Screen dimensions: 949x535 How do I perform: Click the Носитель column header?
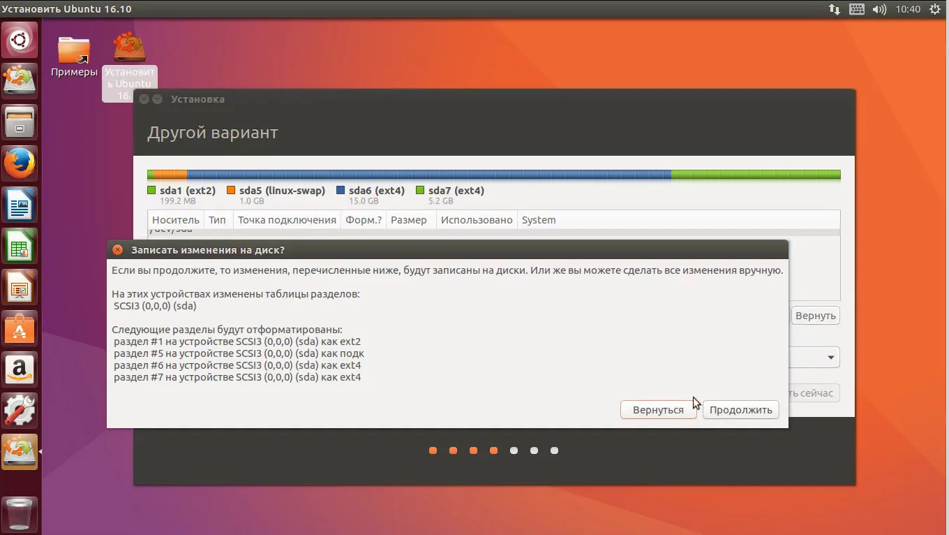[x=176, y=220]
